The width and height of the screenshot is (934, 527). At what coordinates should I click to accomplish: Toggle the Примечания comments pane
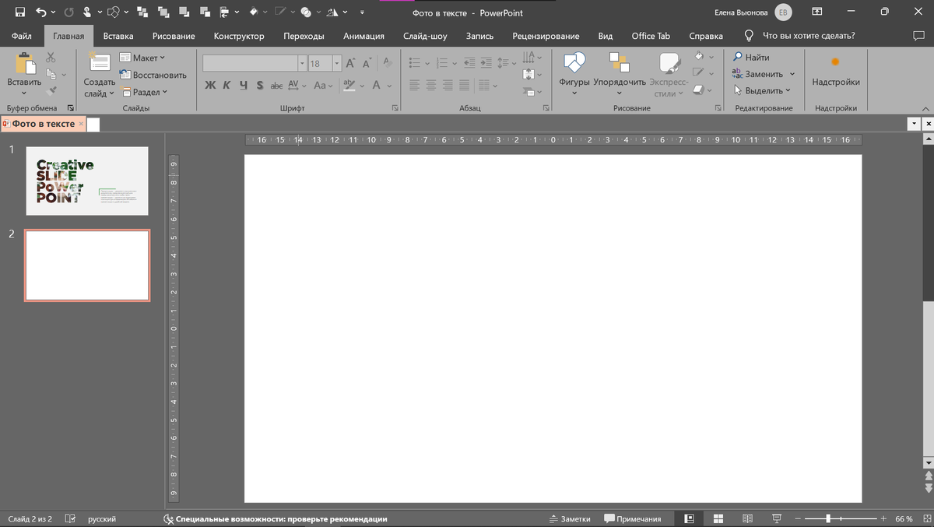coord(632,518)
